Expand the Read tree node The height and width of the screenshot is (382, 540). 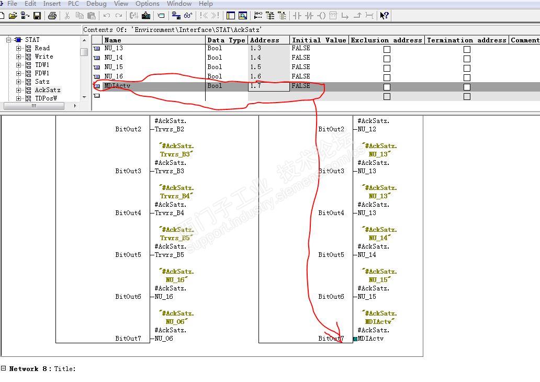19,48
